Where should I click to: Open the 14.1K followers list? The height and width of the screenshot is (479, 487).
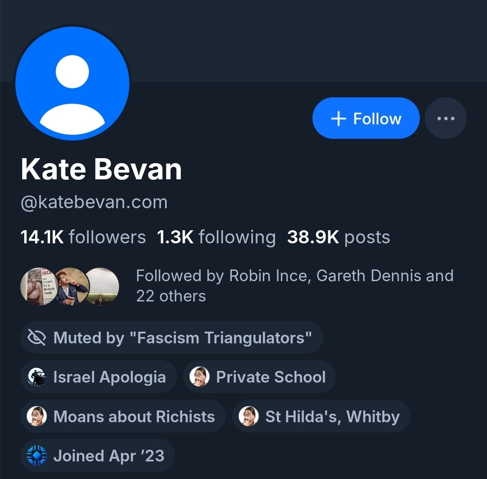tap(83, 237)
